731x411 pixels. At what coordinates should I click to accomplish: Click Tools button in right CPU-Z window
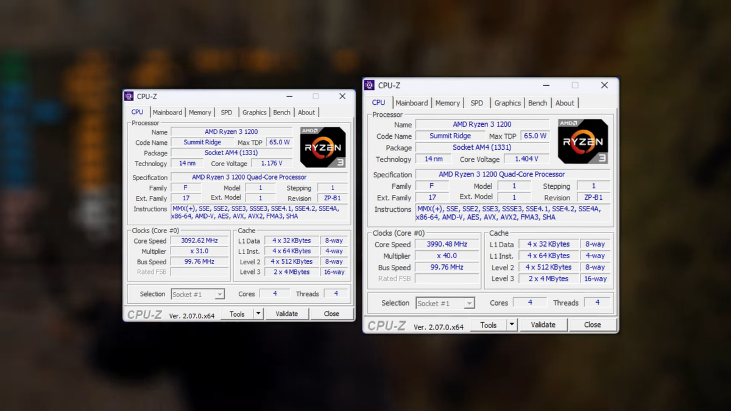pos(489,325)
